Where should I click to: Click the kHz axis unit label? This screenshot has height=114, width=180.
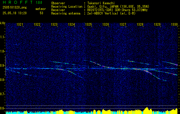[3, 23]
